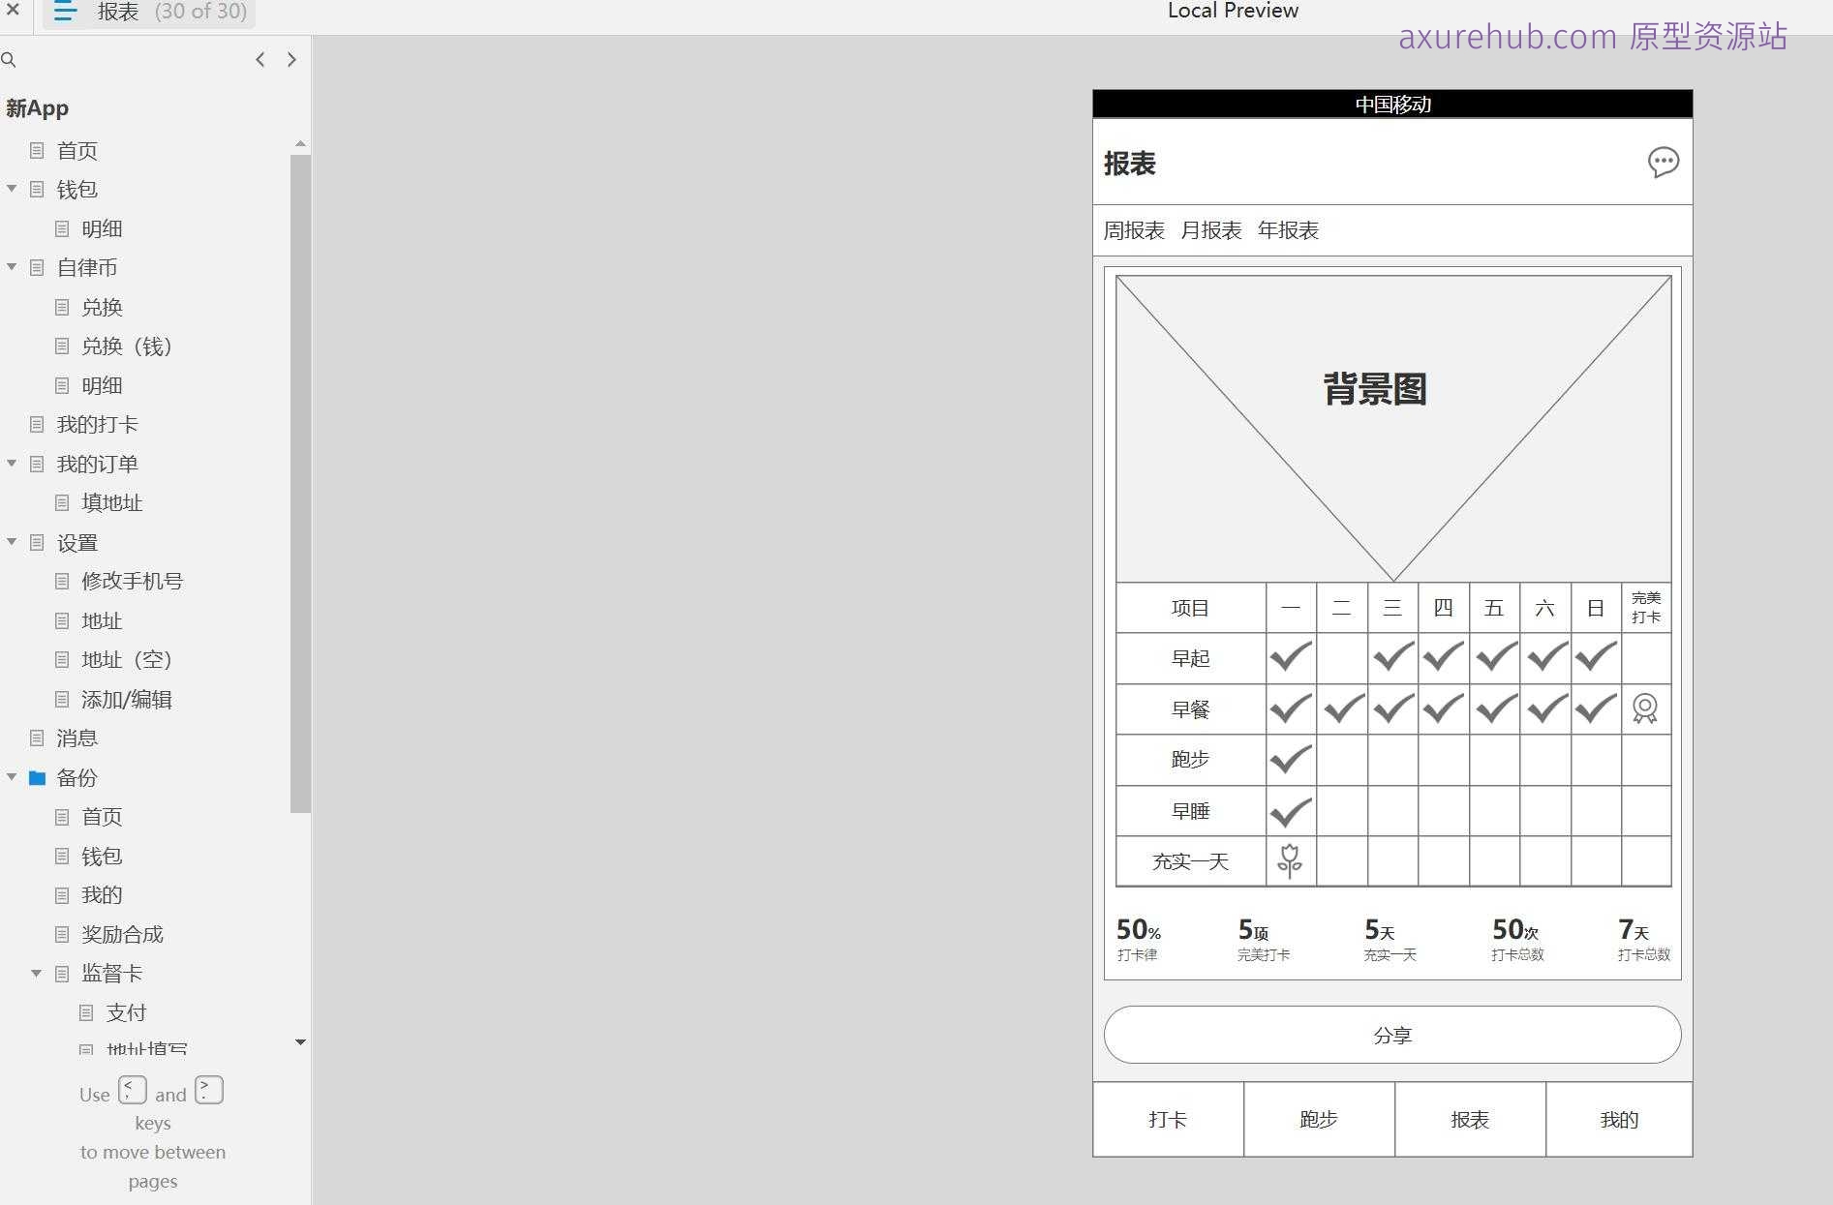Click the search magnifier icon in sidebar
The width and height of the screenshot is (1833, 1205).
point(9,59)
